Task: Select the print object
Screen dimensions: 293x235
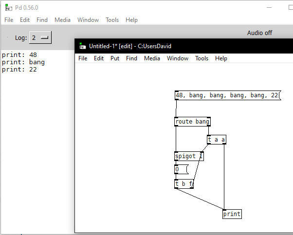Action: click(x=232, y=214)
